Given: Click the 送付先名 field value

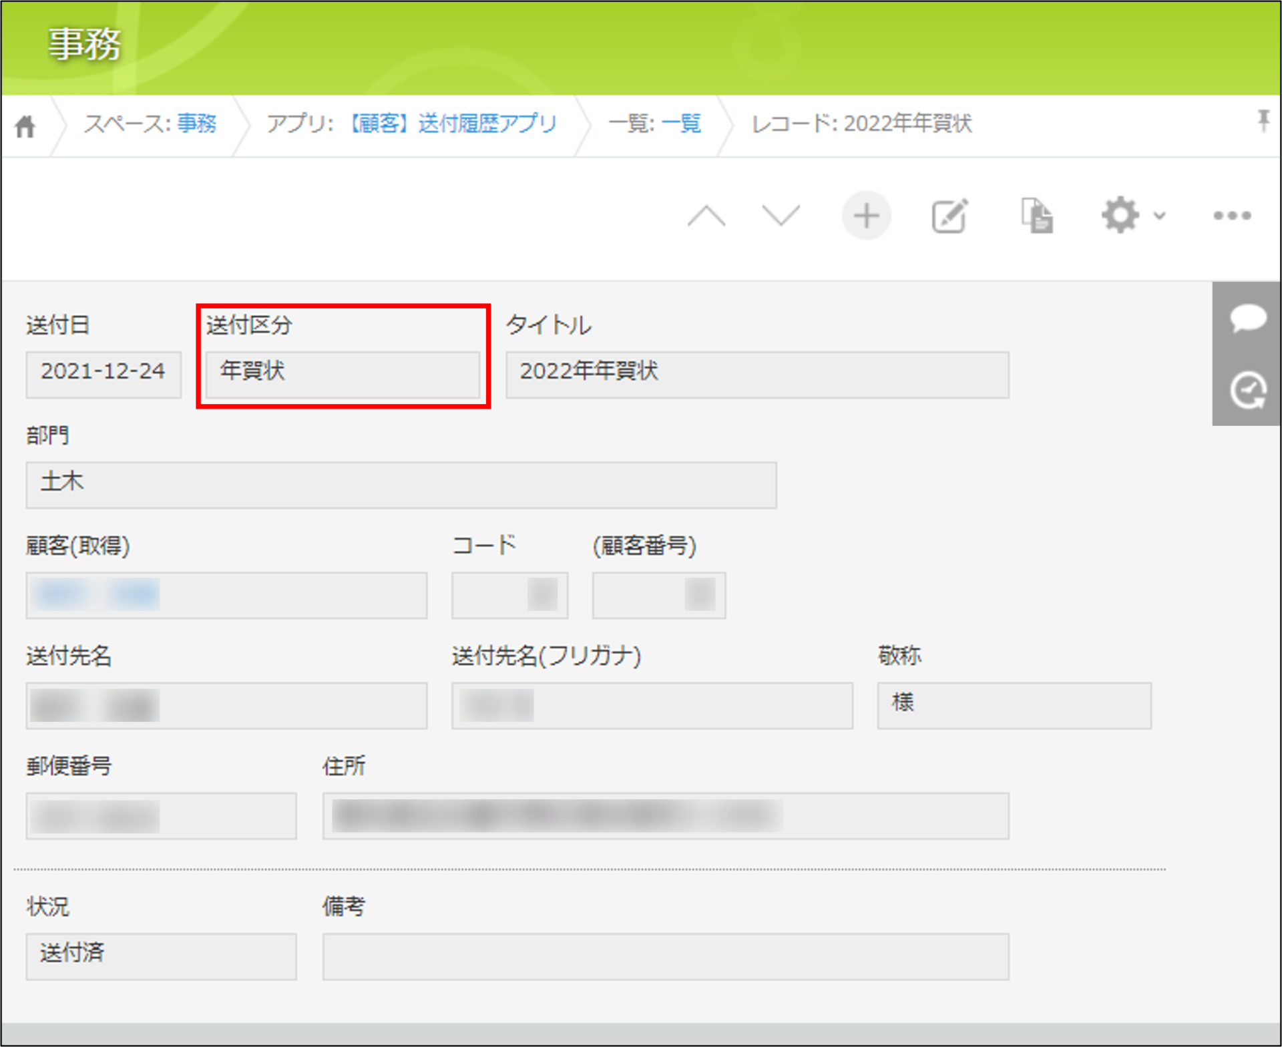Looking at the screenshot, I should [226, 705].
